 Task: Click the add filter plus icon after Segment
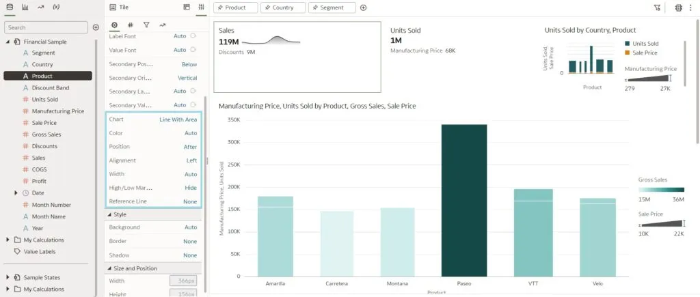point(363,8)
